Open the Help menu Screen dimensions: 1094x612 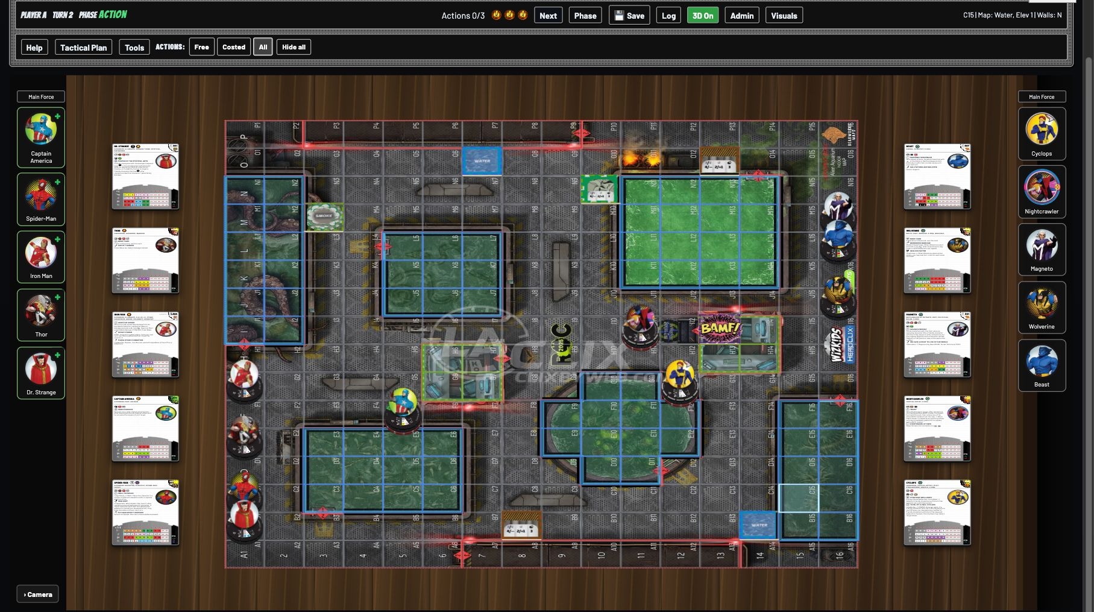(34, 48)
